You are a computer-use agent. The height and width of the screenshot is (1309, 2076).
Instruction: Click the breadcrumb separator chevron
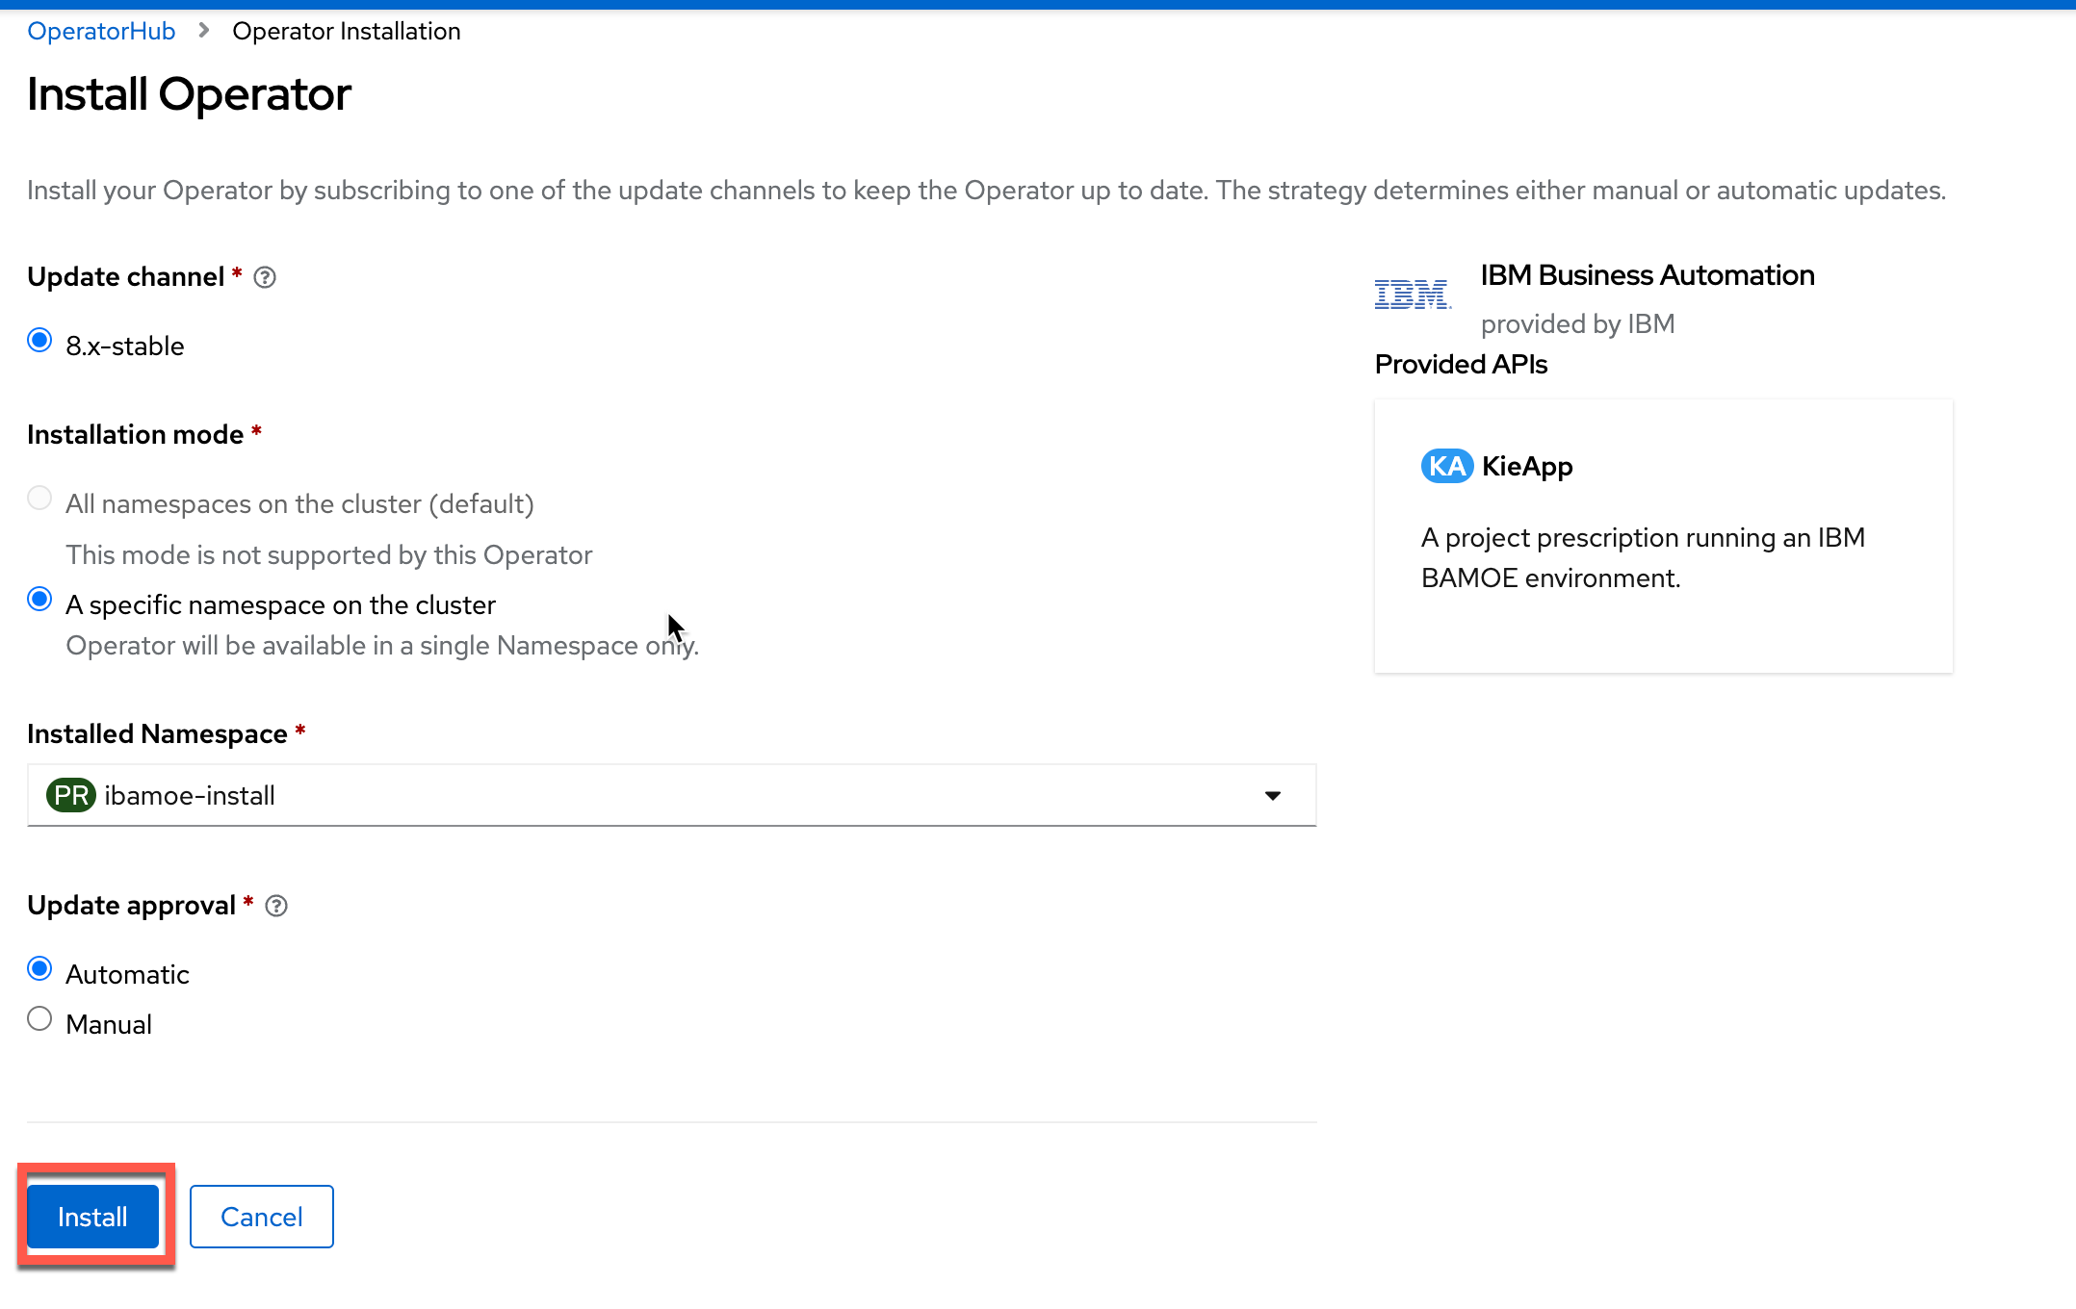tap(203, 31)
